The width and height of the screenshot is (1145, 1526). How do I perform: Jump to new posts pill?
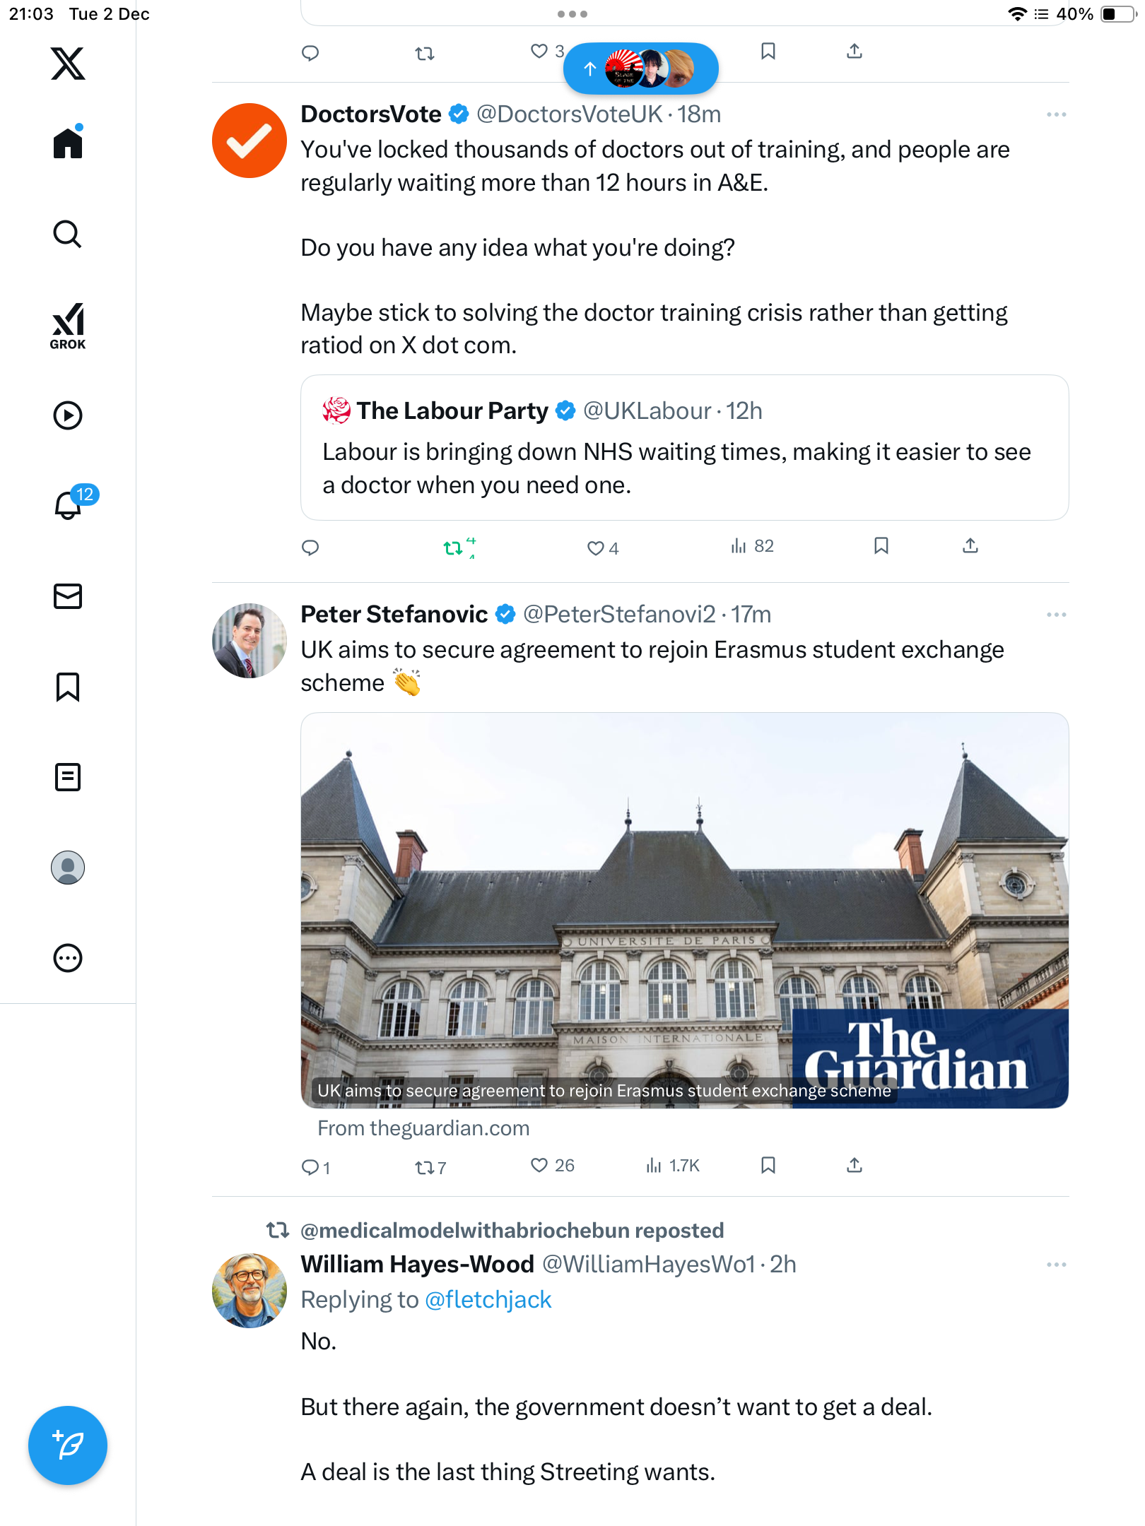640,69
